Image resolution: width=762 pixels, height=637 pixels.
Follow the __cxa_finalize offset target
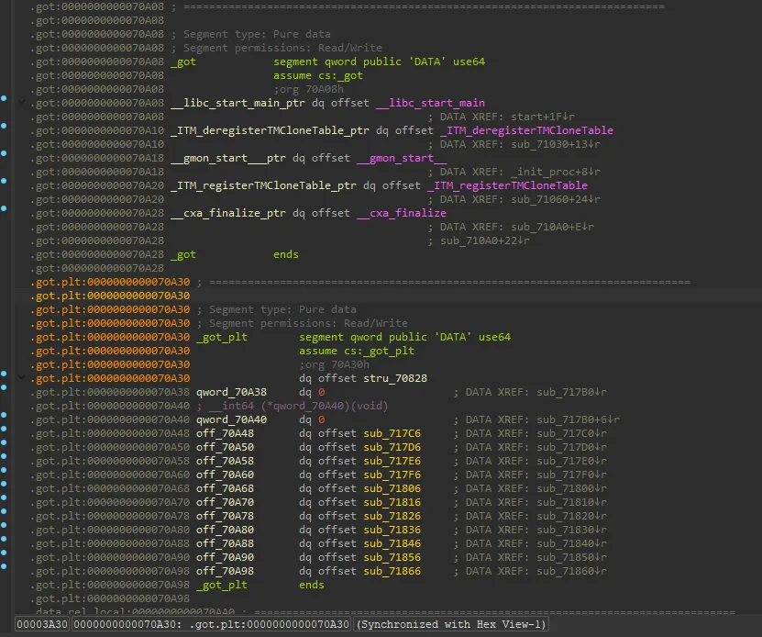402,213
